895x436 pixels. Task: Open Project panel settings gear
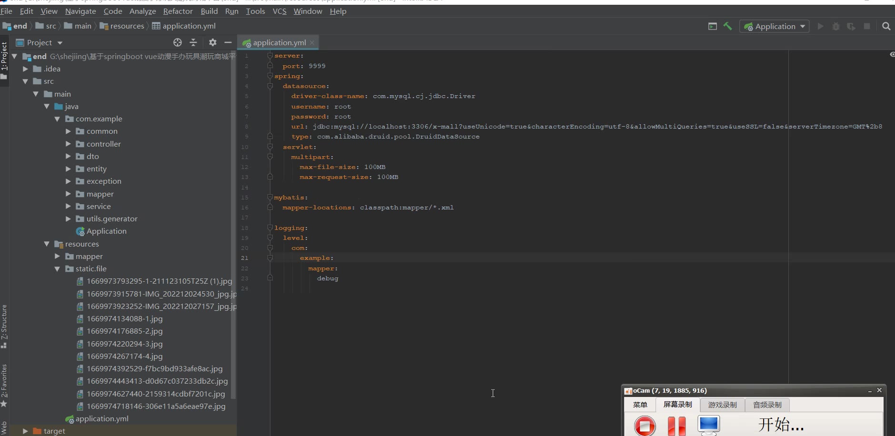pos(213,42)
